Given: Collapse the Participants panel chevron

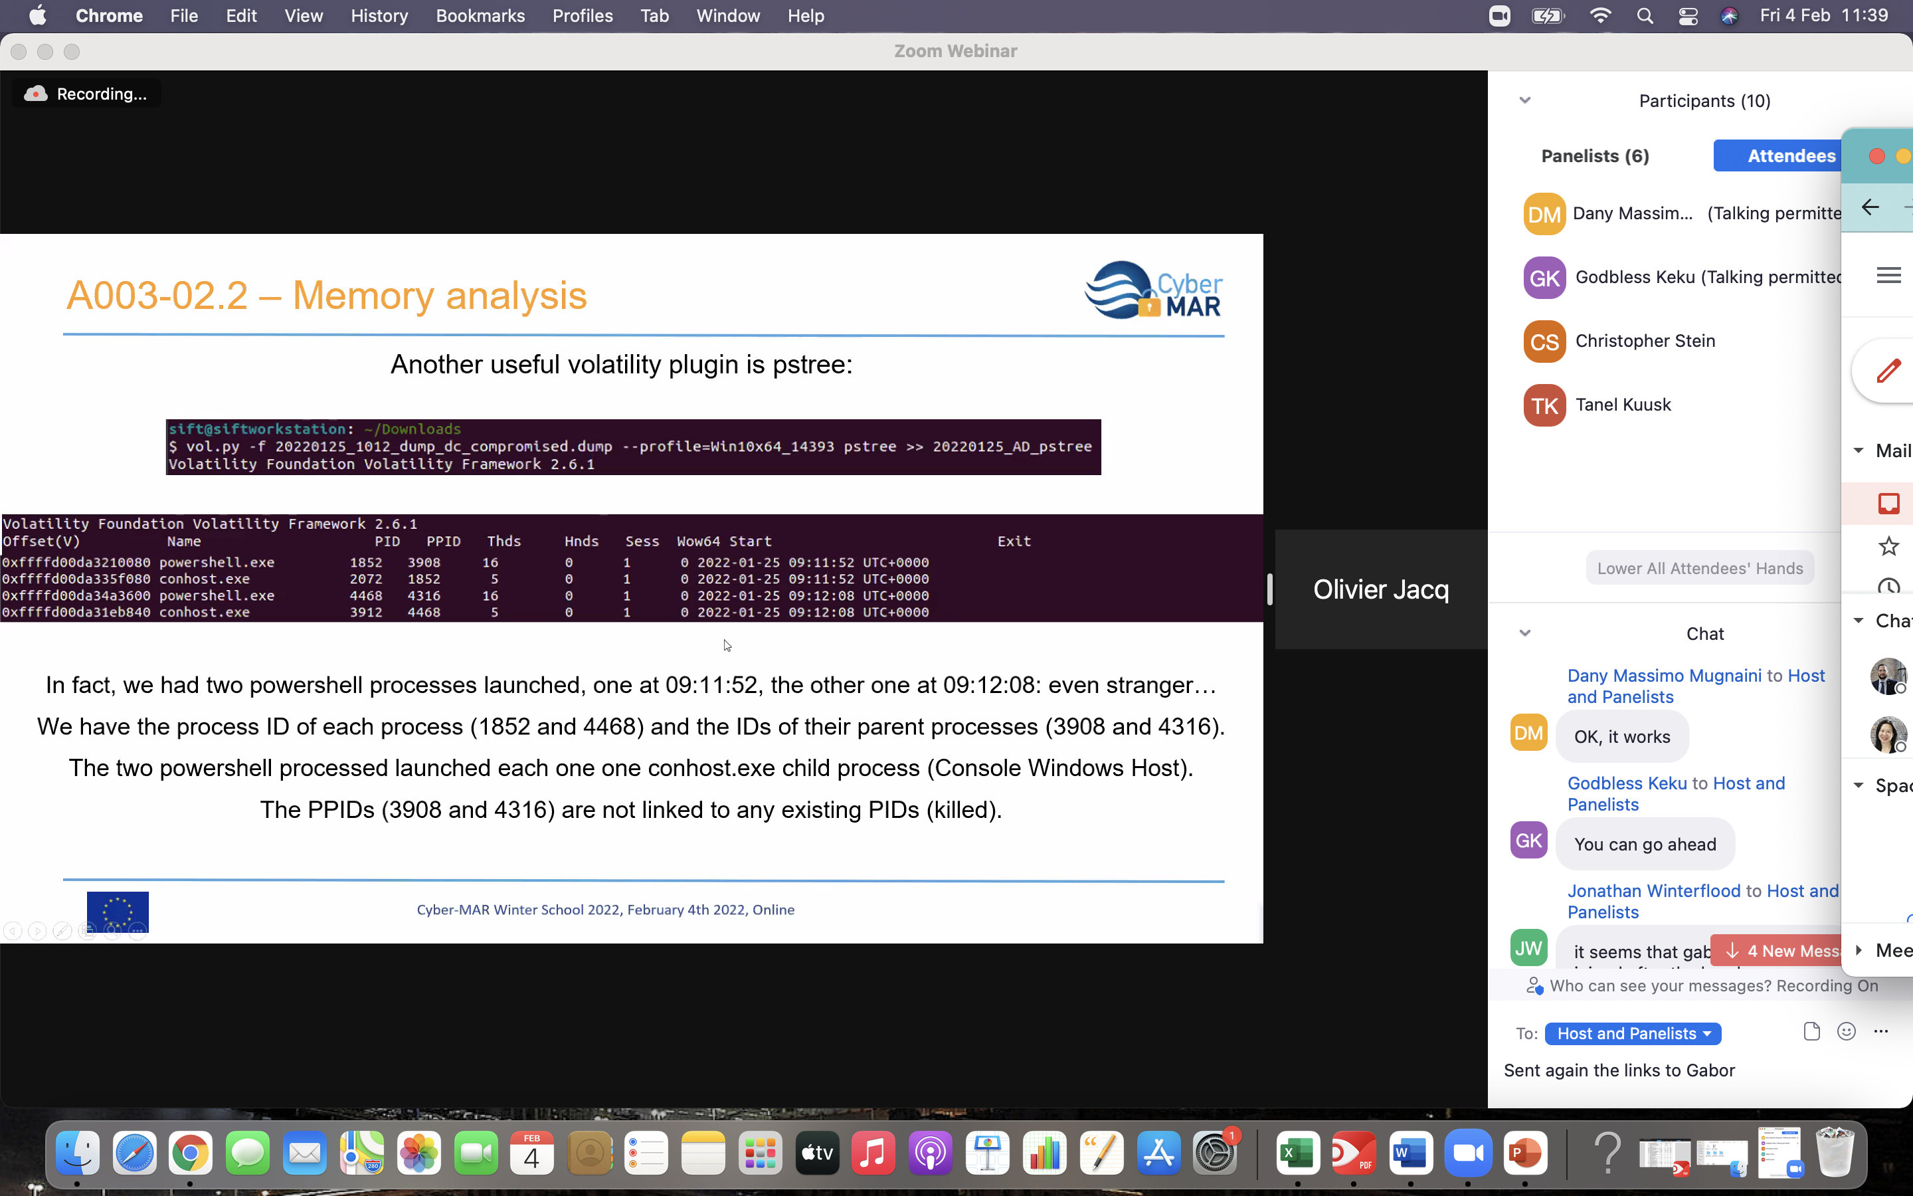Looking at the screenshot, I should pyautogui.click(x=1525, y=100).
